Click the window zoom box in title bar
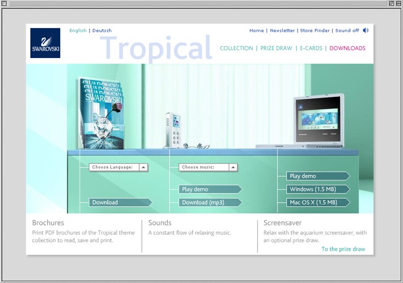Screen dimensions: 403x283 (x=391, y=3)
